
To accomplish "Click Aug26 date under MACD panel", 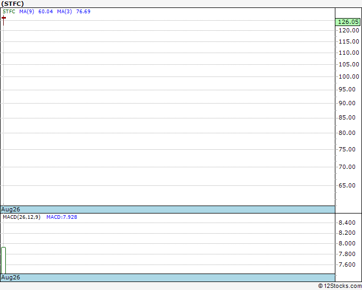I will tap(11, 277).
